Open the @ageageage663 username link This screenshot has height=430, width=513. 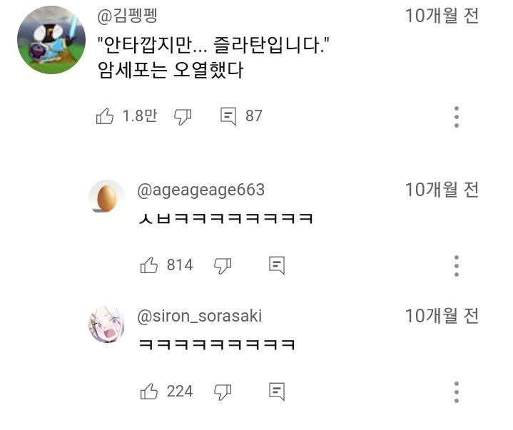tap(200, 190)
